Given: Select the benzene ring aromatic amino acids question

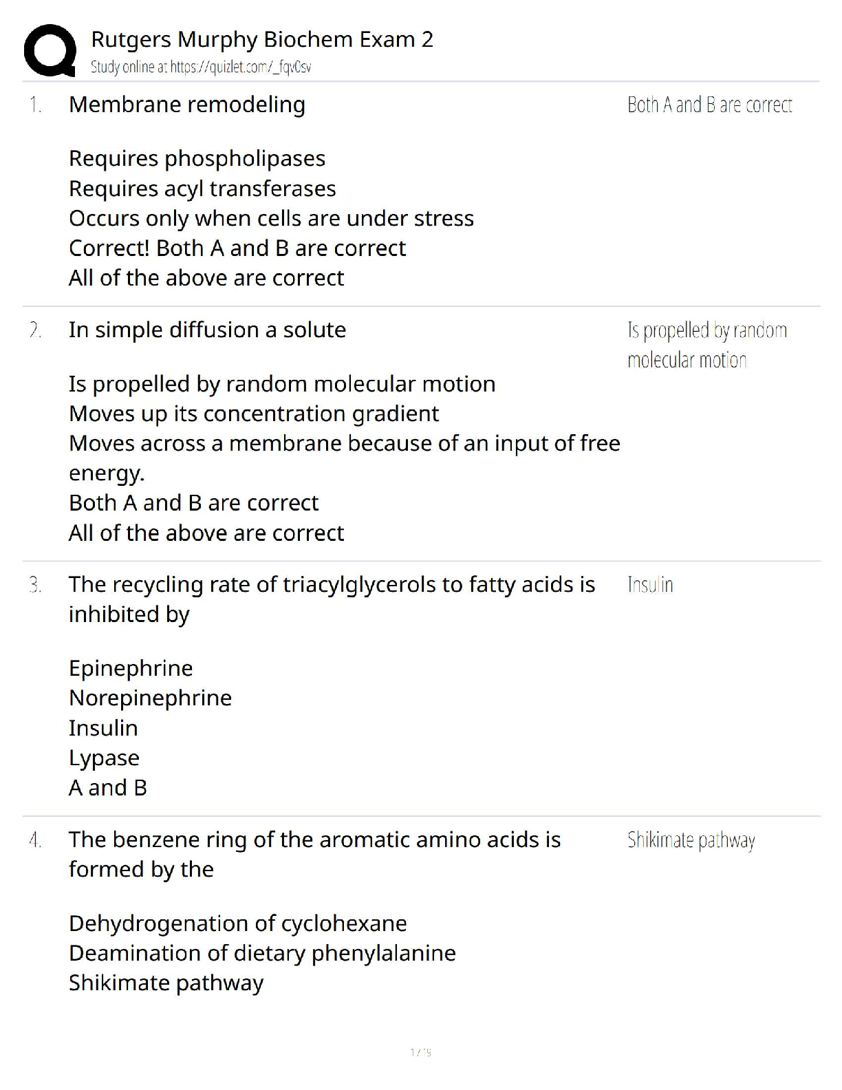Looking at the screenshot, I should click(314, 854).
